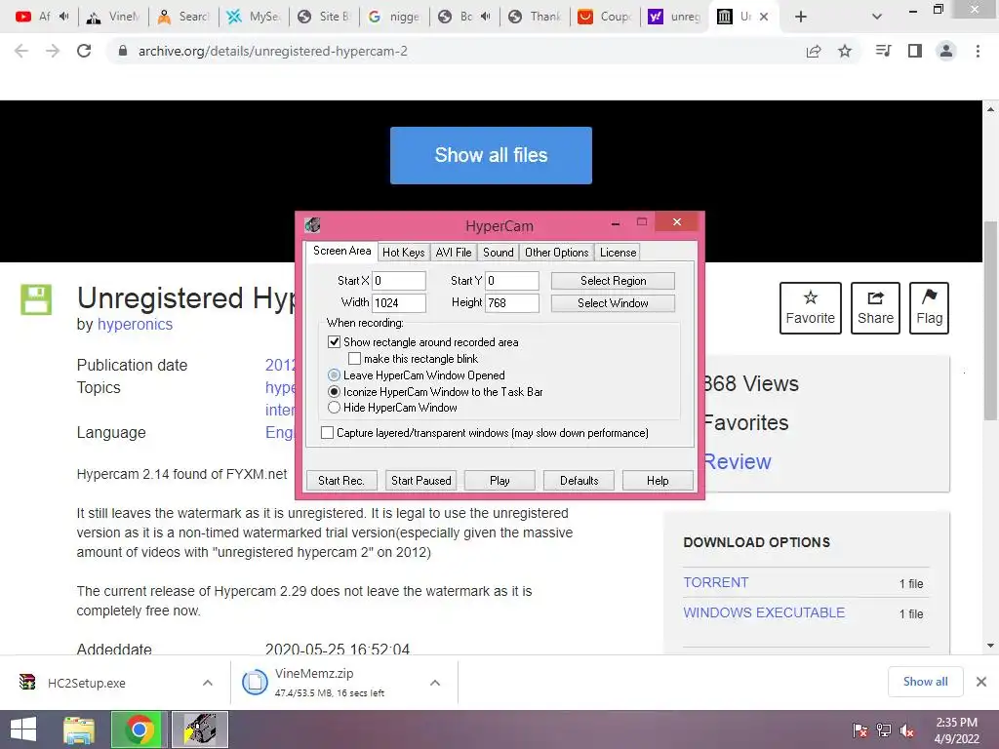Open the tab search chevron
Screen dimensions: 999x749
coord(877,17)
